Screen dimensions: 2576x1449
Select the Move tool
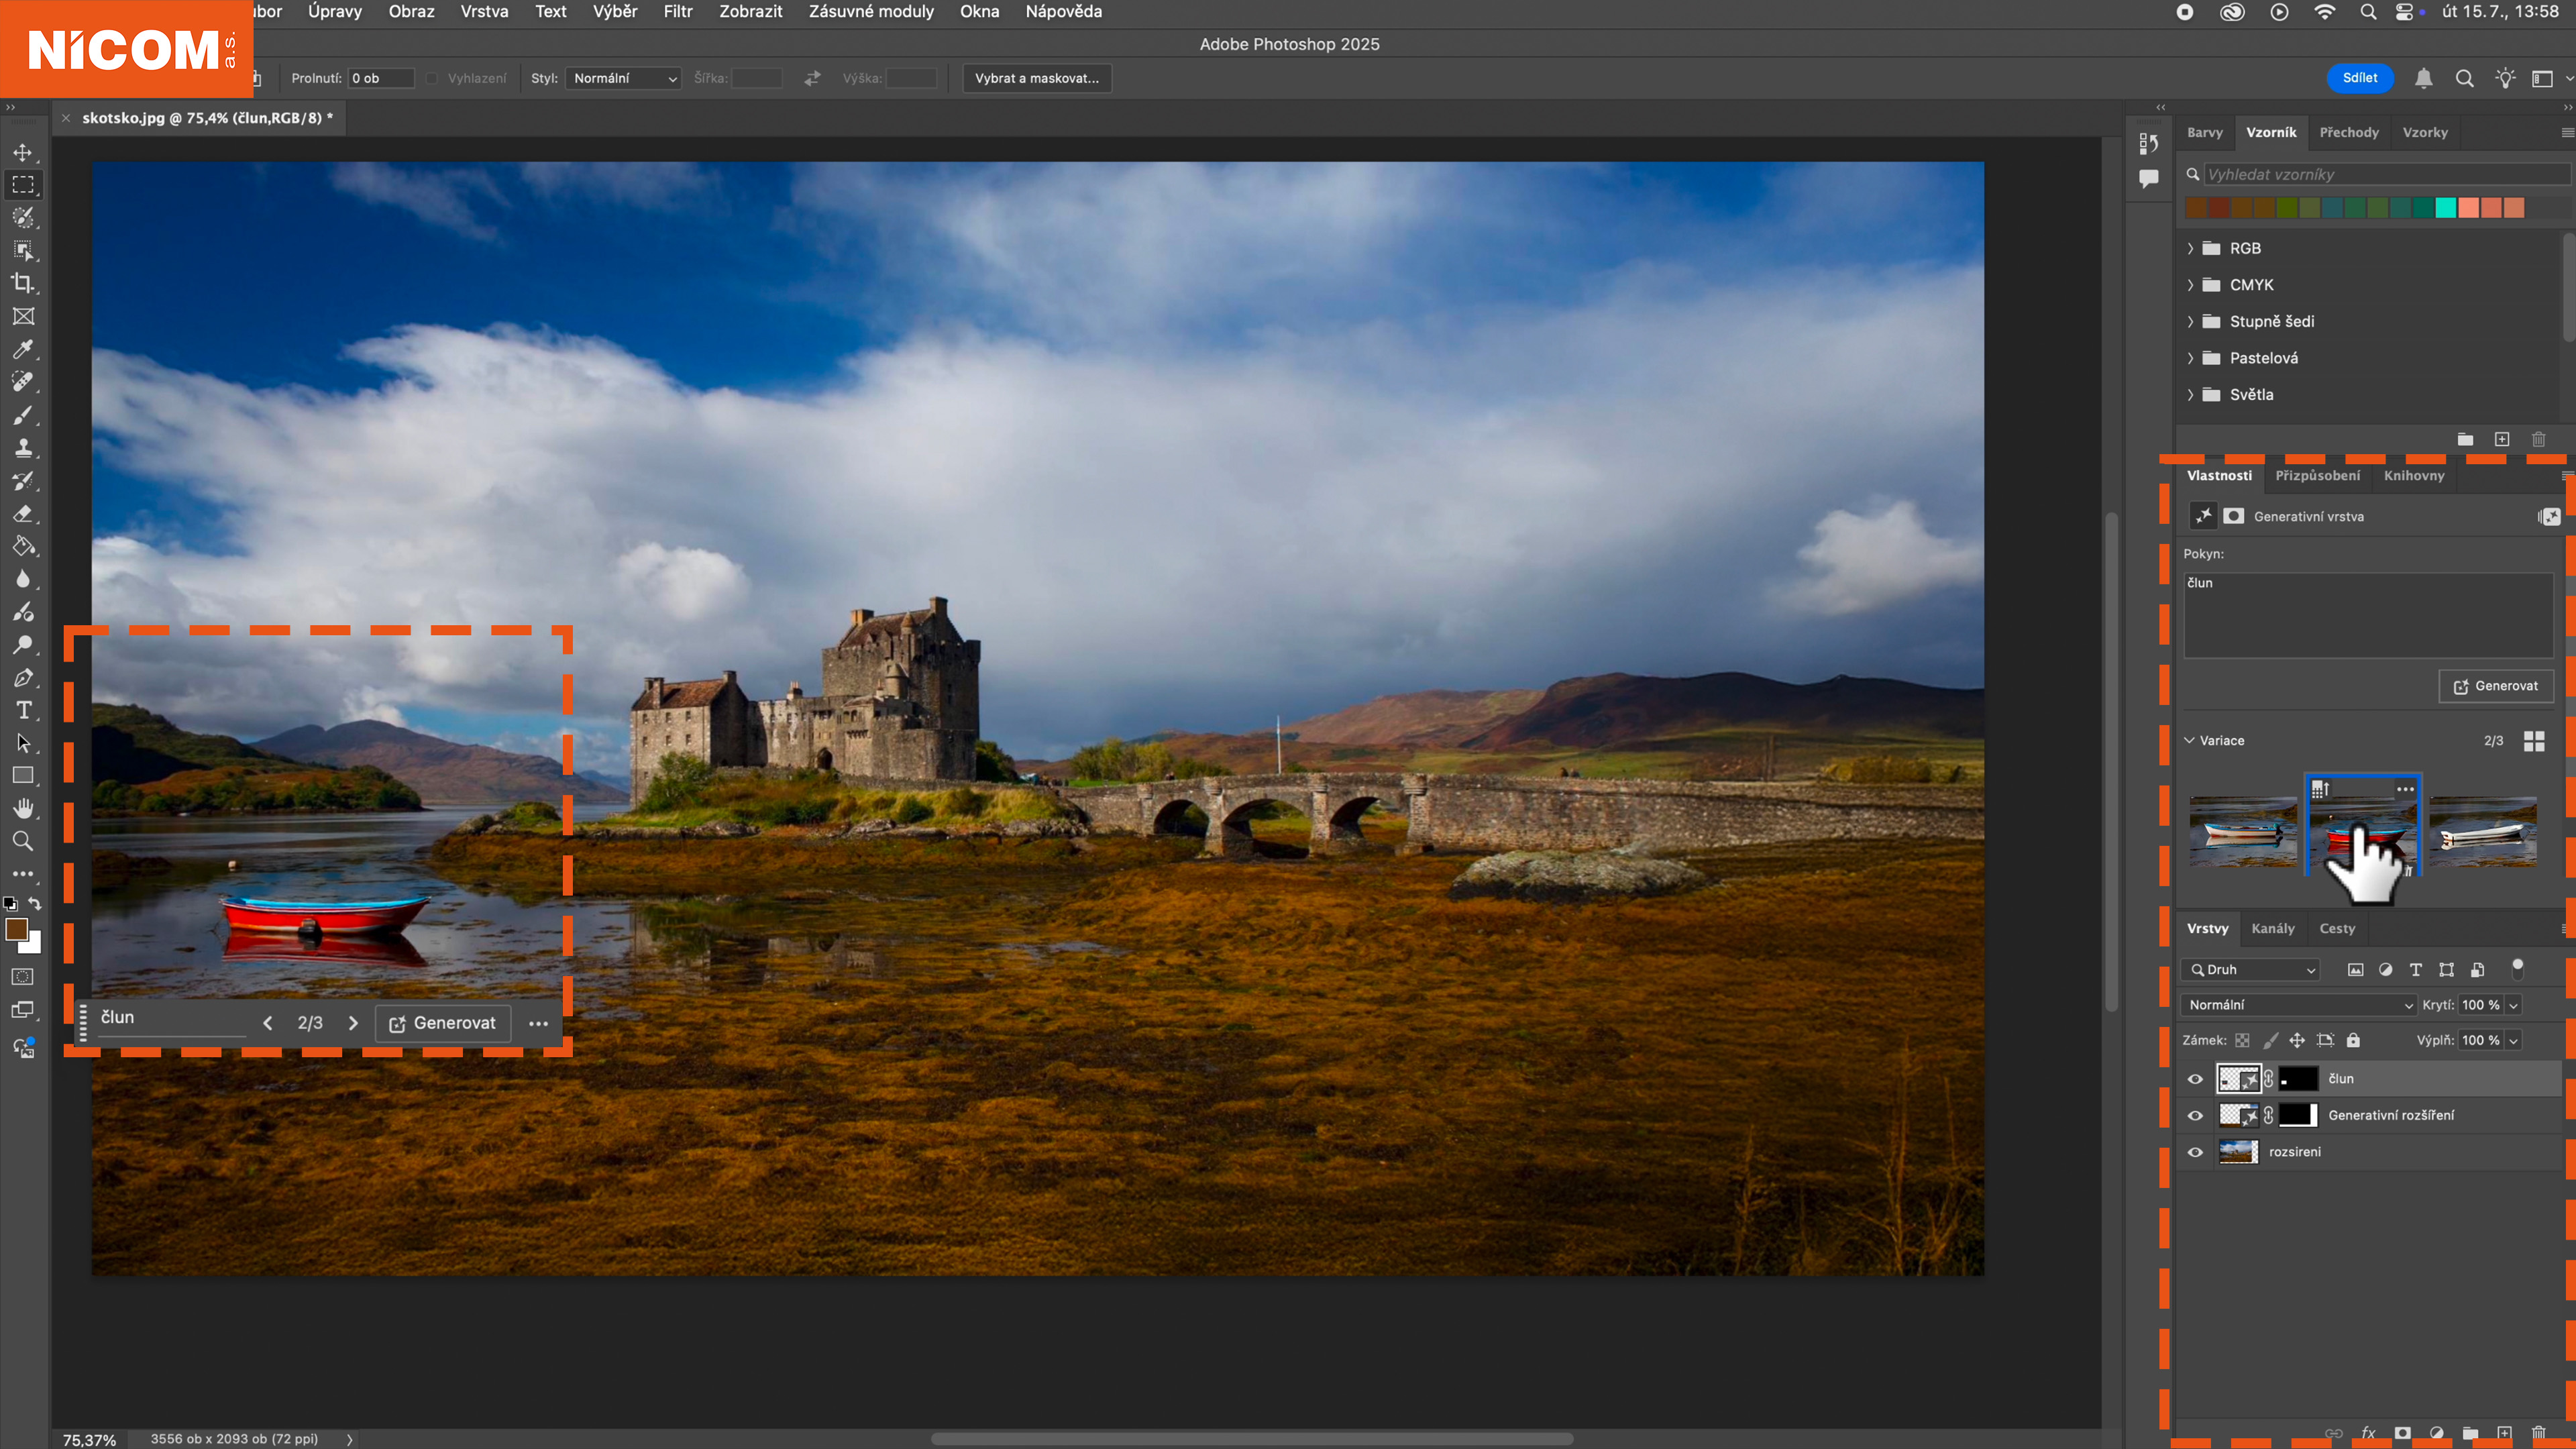pos(23,152)
